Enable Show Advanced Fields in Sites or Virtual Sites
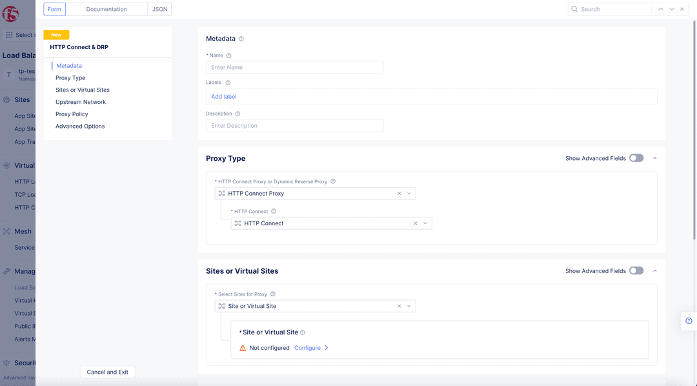Viewport: 697px width, 386px height. coord(636,271)
